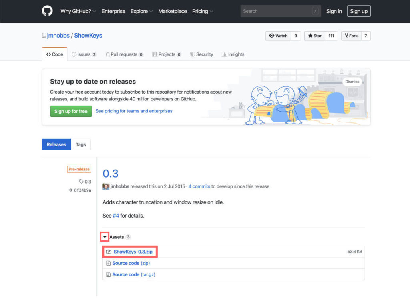
Task: Open the jmhobbs author link in release
Action: (x=120, y=186)
